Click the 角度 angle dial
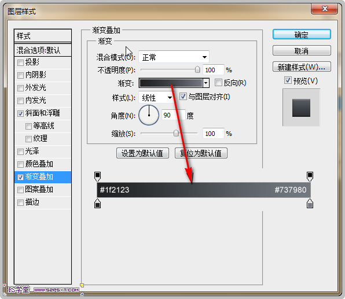345x299 pixels. click(149, 115)
